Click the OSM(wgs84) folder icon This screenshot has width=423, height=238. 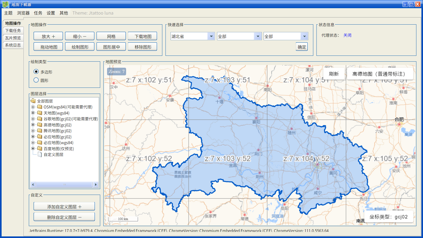(x=40, y=107)
